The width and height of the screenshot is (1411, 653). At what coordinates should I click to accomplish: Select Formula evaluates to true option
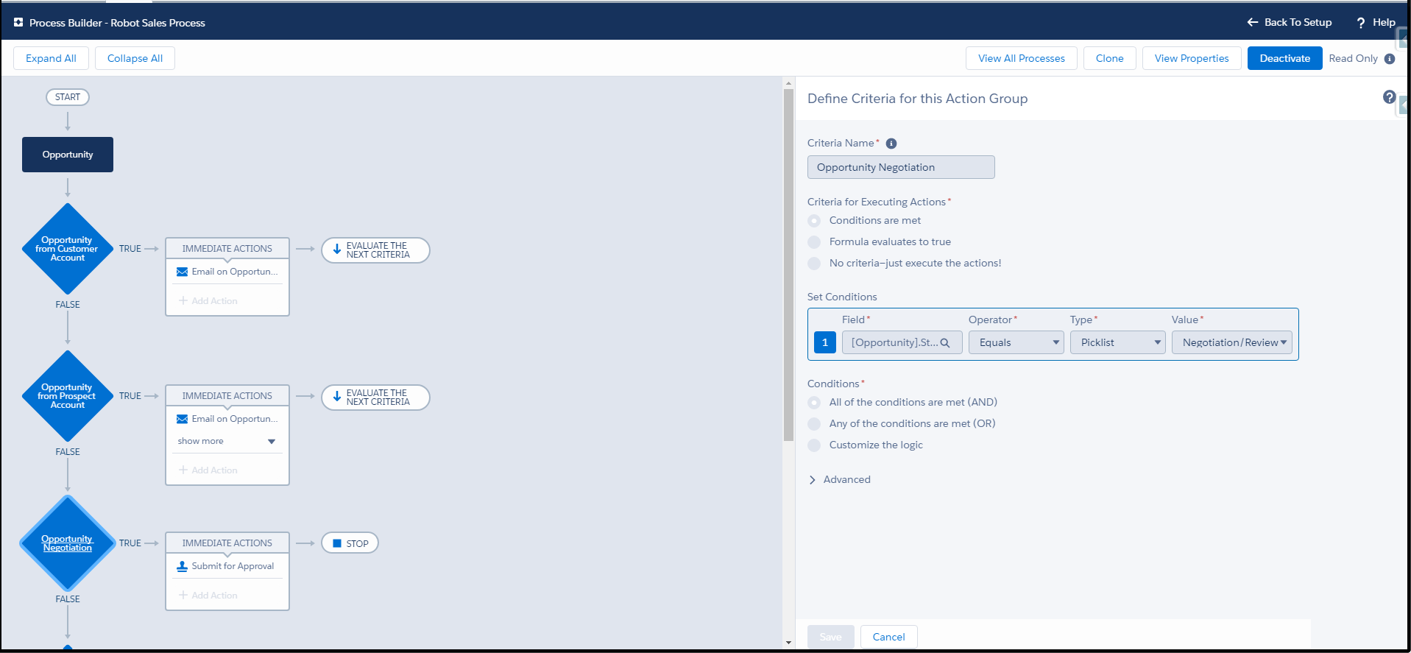pos(814,242)
